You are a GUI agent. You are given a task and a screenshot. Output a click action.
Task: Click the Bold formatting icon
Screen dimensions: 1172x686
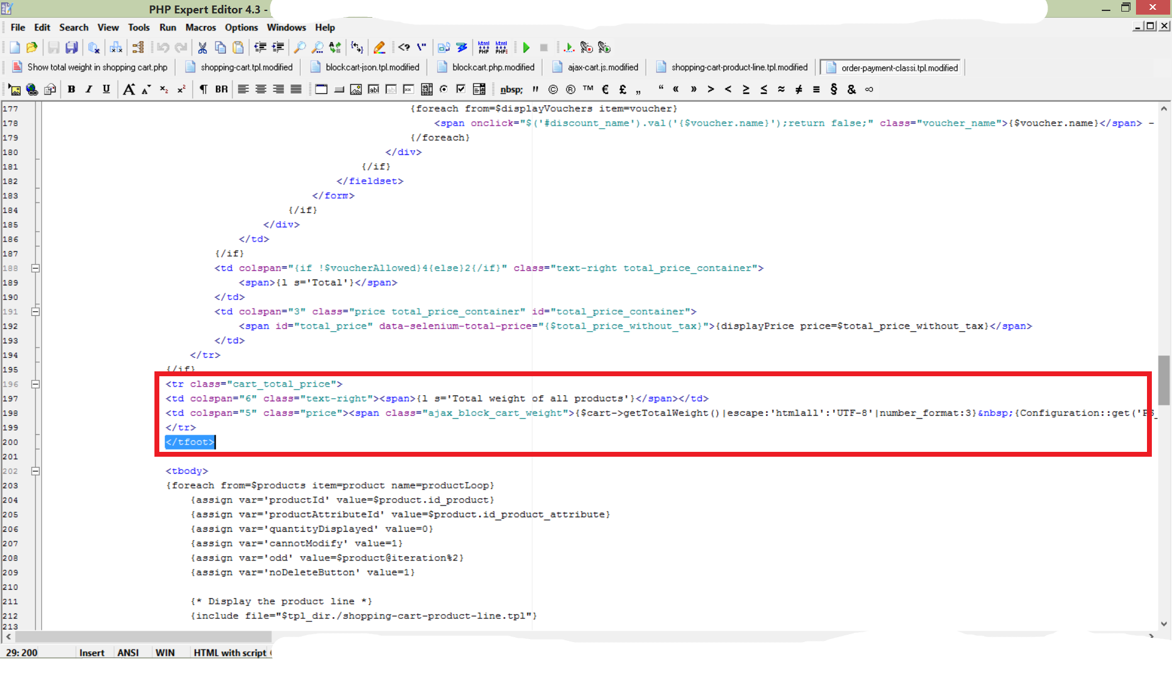coord(71,89)
